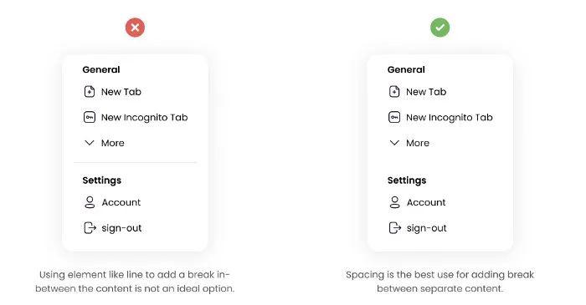The height and width of the screenshot is (305, 586).
Task: Expand More chevron in left menu
Action: (90, 143)
